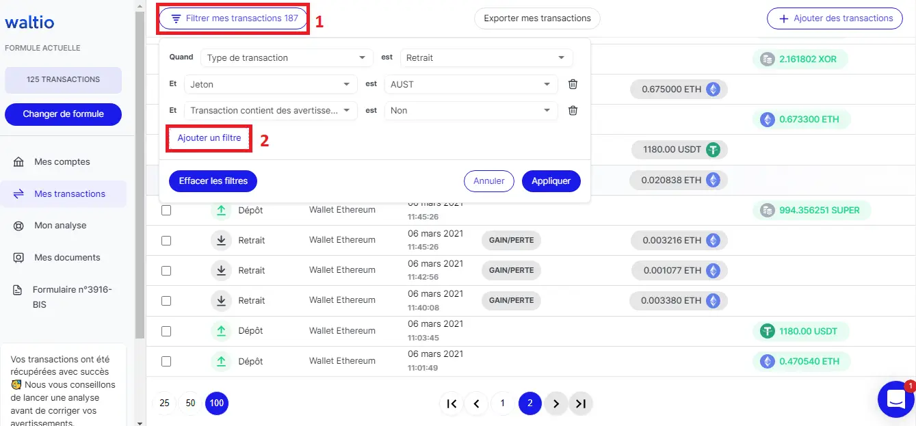Delete the Jeton AUST filter row
Image resolution: width=916 pixels, height=426 pixels.
point(573,84)
